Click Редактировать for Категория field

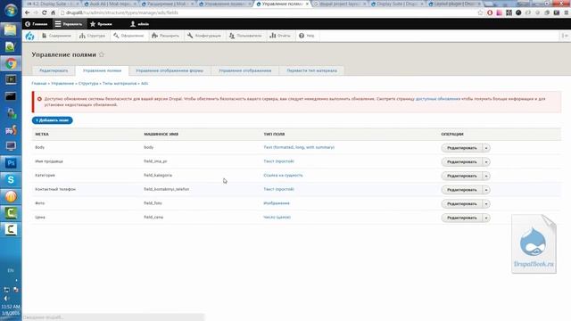point(462,176)
